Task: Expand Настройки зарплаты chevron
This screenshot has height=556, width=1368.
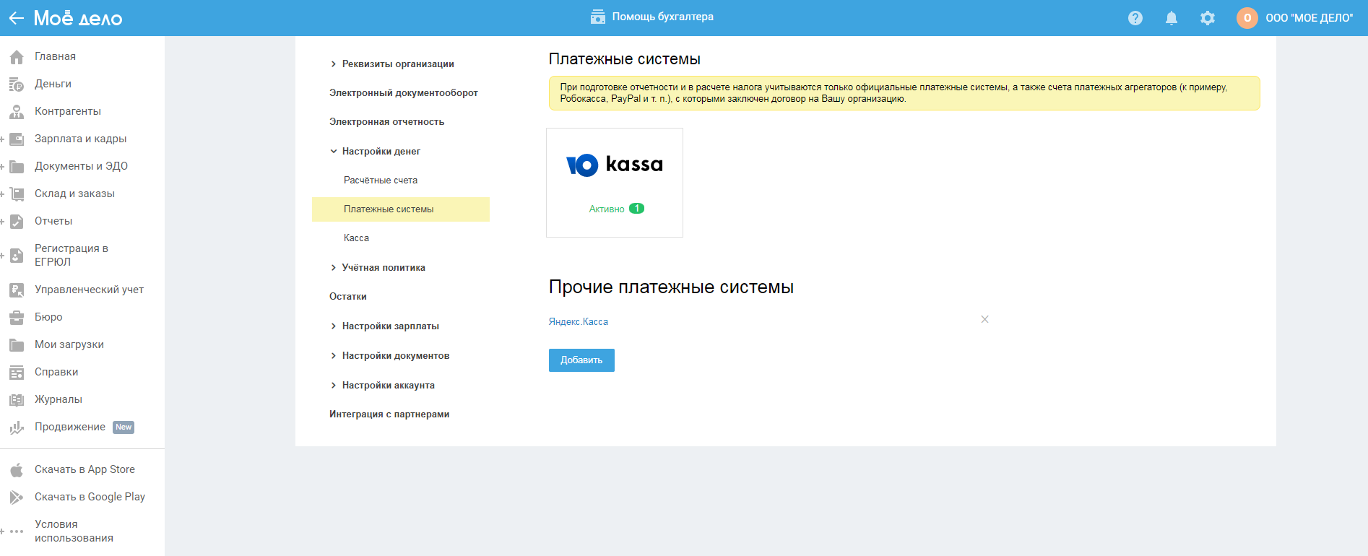Action: click(x=334, y=326)
